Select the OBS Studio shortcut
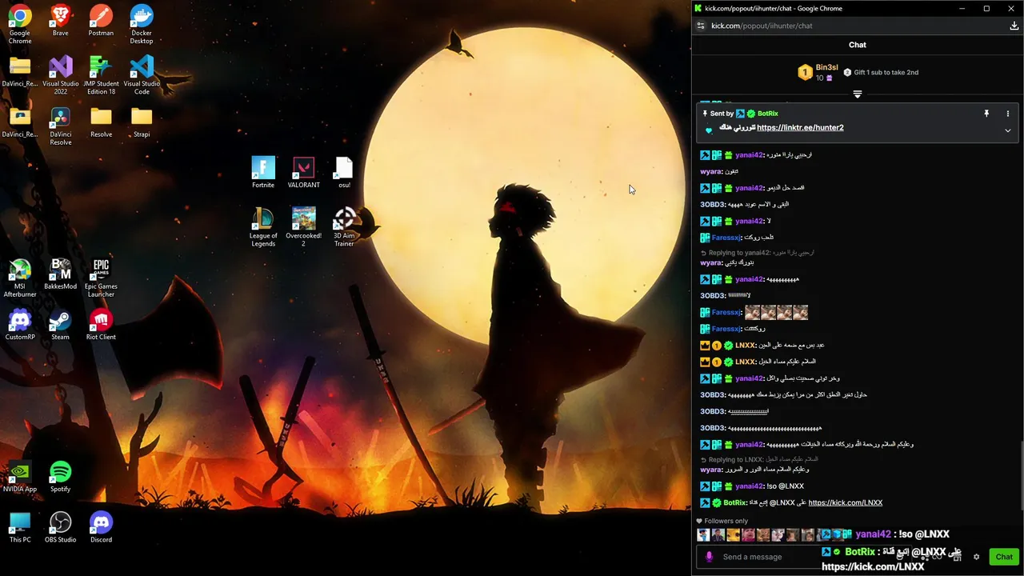Viewport: 1024px width, 576px height. point(60,527)
